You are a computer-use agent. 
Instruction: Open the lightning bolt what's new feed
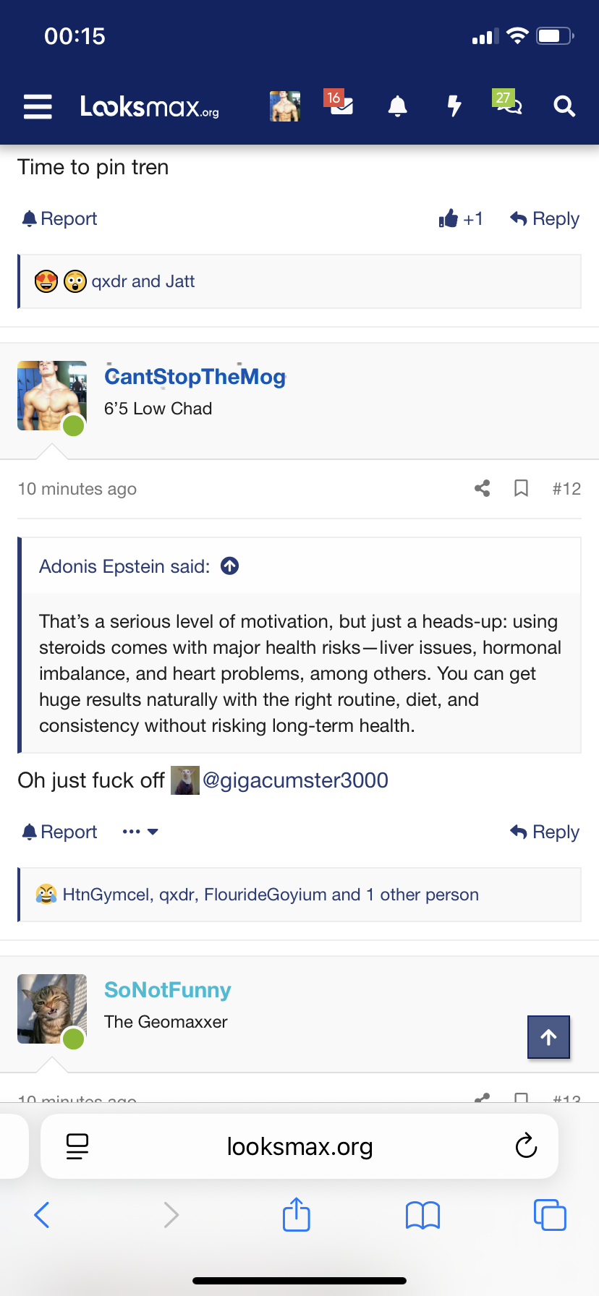coord(454,106)
